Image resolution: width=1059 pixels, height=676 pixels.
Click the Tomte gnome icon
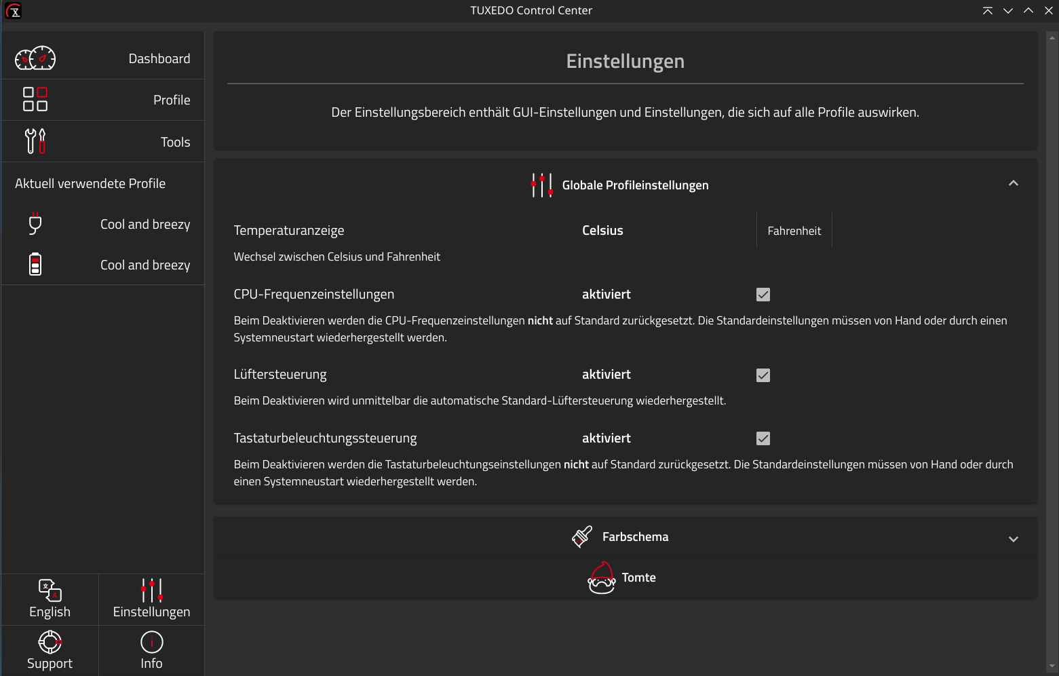point(601,578)
